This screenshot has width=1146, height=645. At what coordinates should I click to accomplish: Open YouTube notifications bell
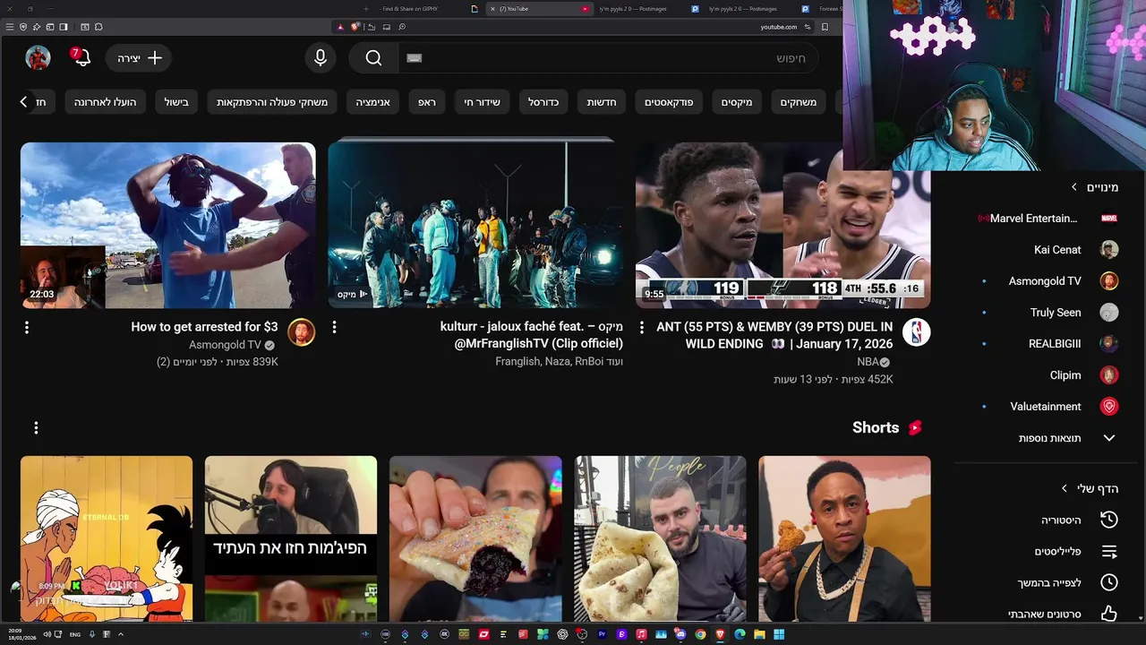click(x=81, y=57)
